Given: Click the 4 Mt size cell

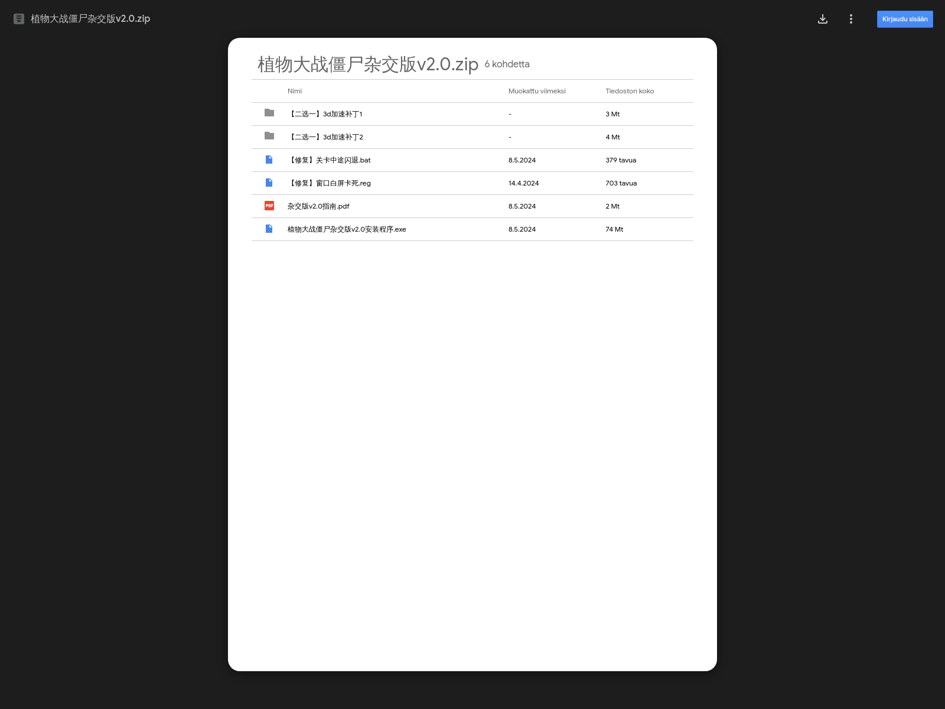Looking at the screenshot, I should [x=612, y=137].
